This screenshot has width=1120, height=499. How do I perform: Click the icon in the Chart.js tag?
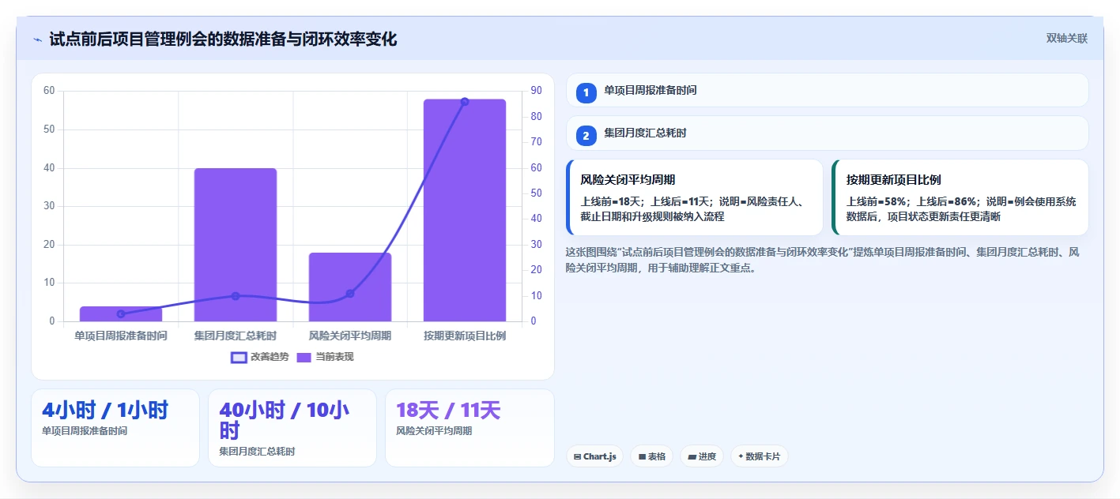pyautogui.click(x=578, y=456)
